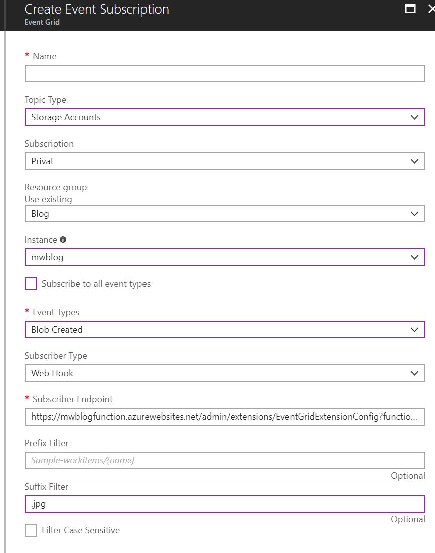This screenshot has width=435, height=553.
Task: Click the Resource group chevron arrow
Action: (414, 214)
